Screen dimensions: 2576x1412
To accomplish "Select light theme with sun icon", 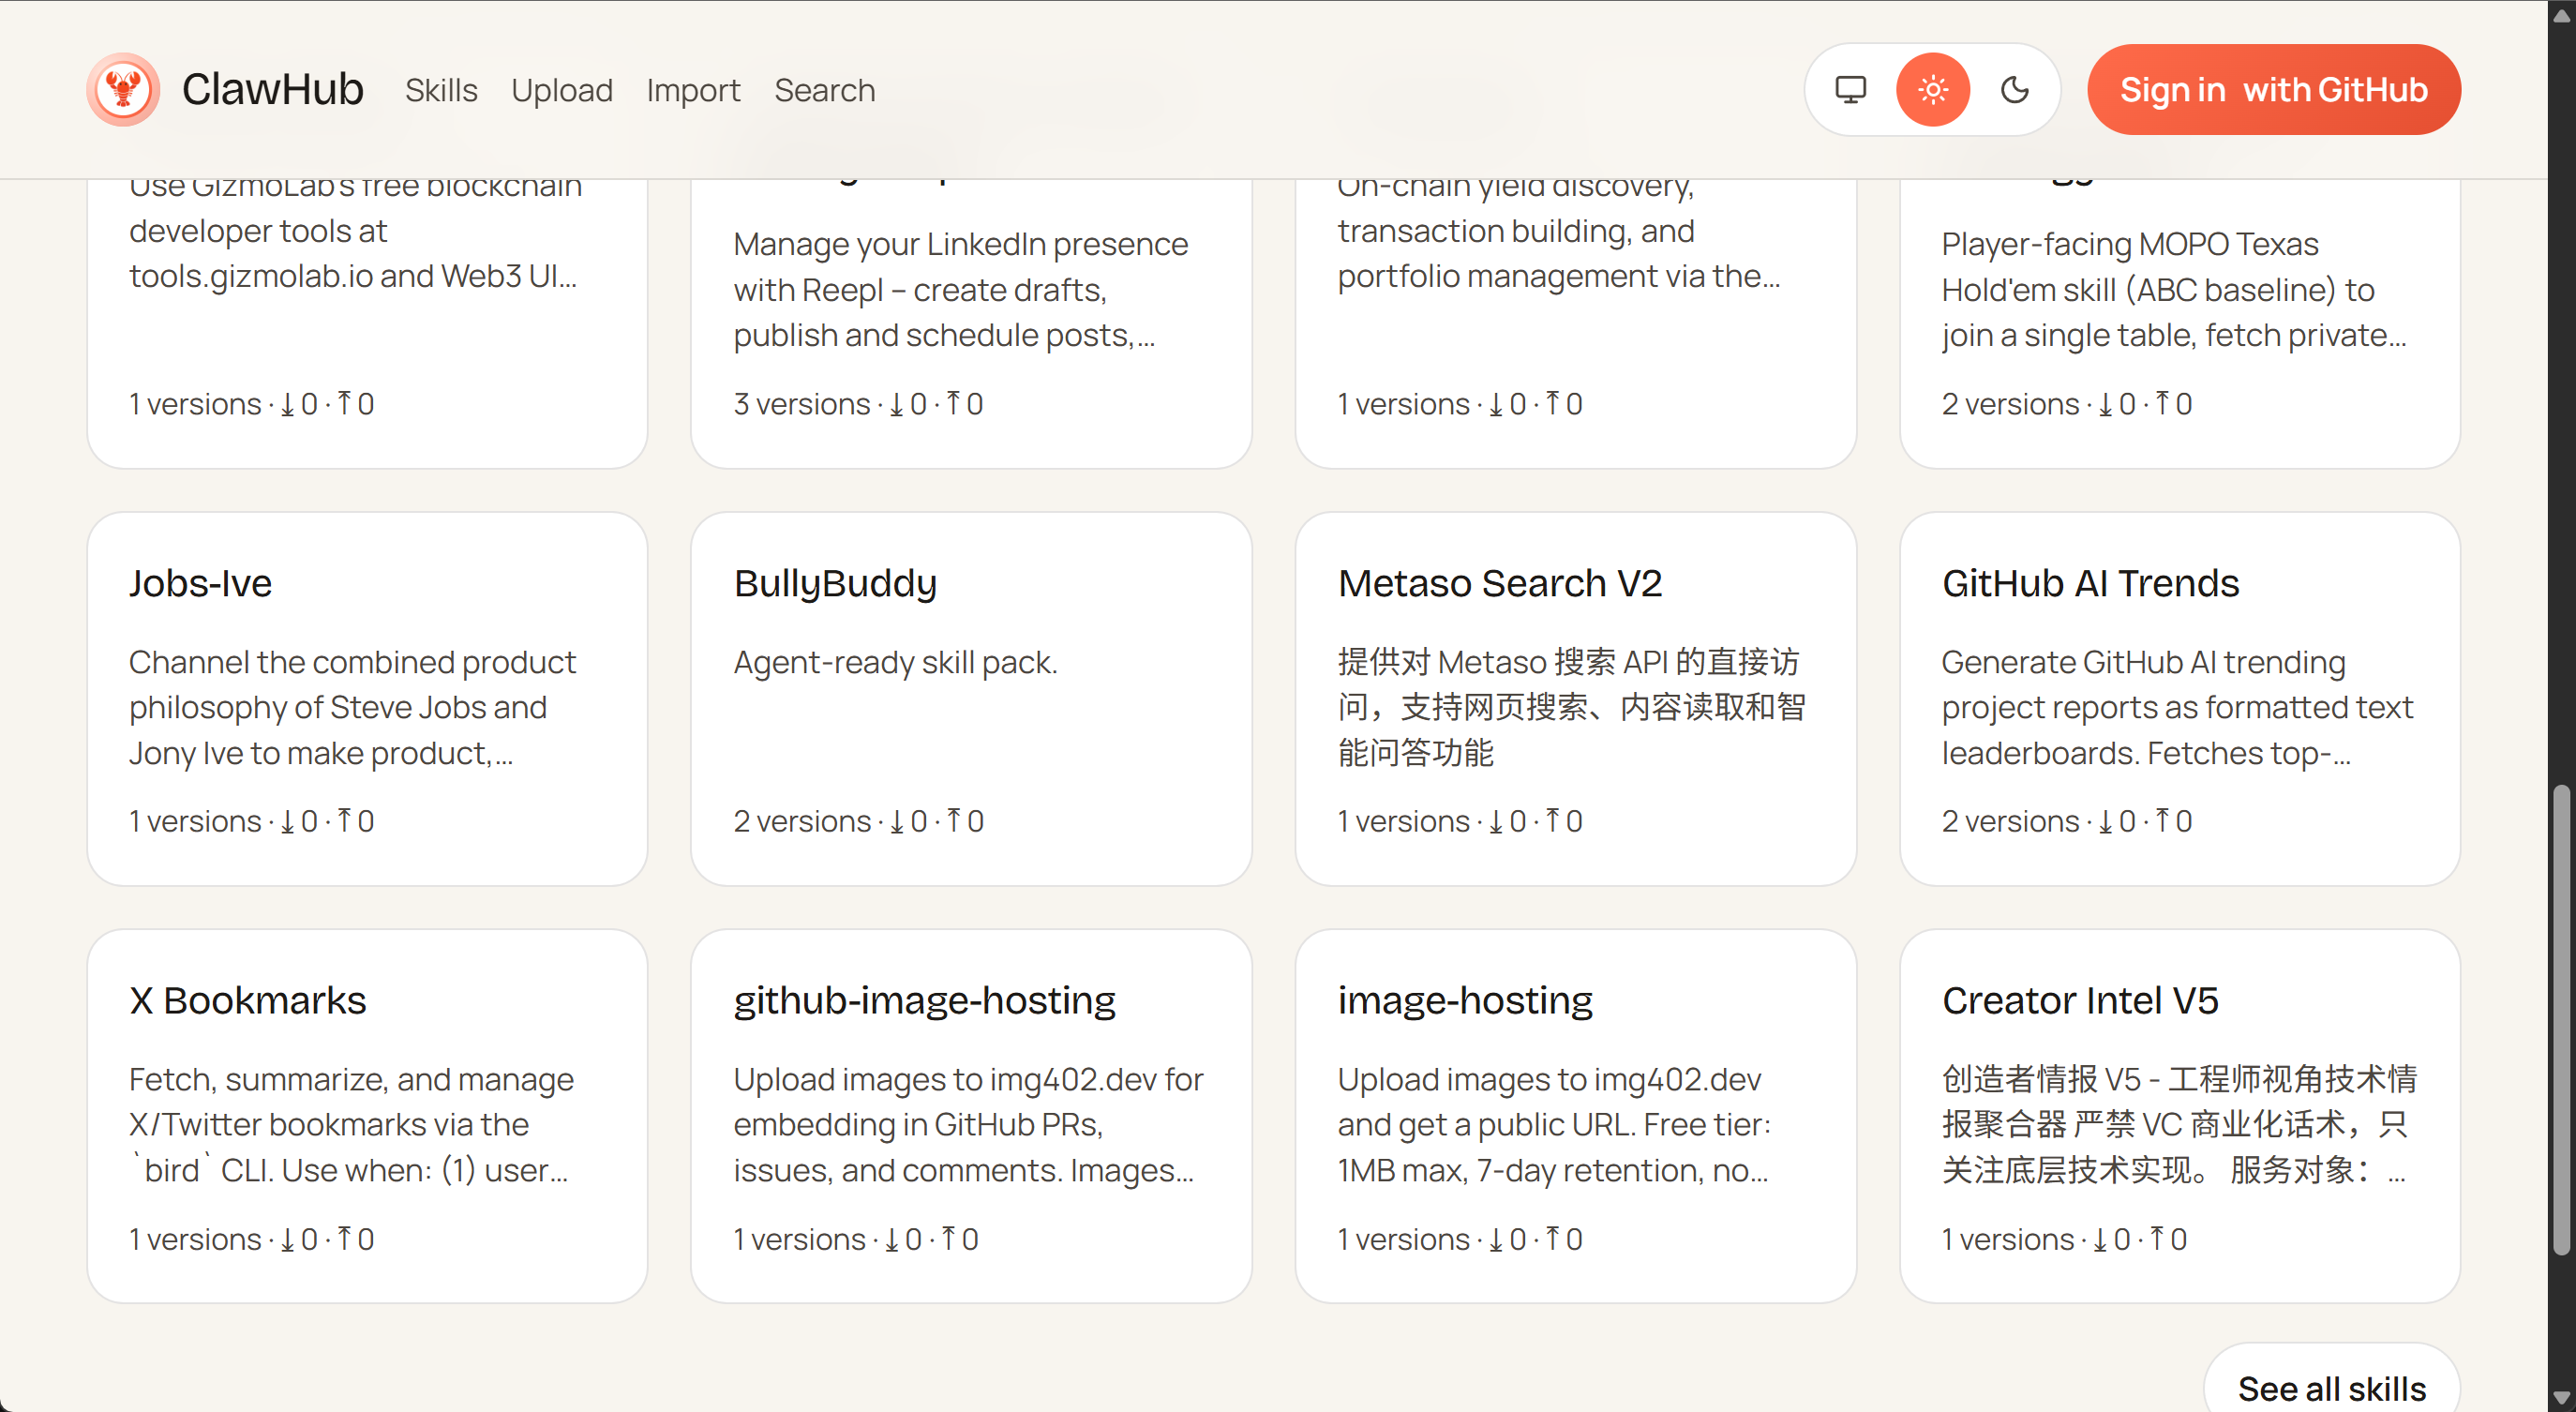I will [1933, 90].
